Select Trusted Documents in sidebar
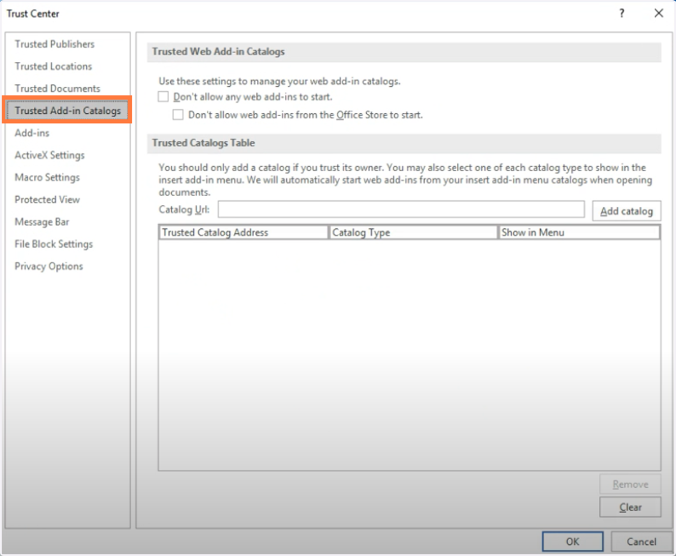676x556 pixels. pos(57,88)
